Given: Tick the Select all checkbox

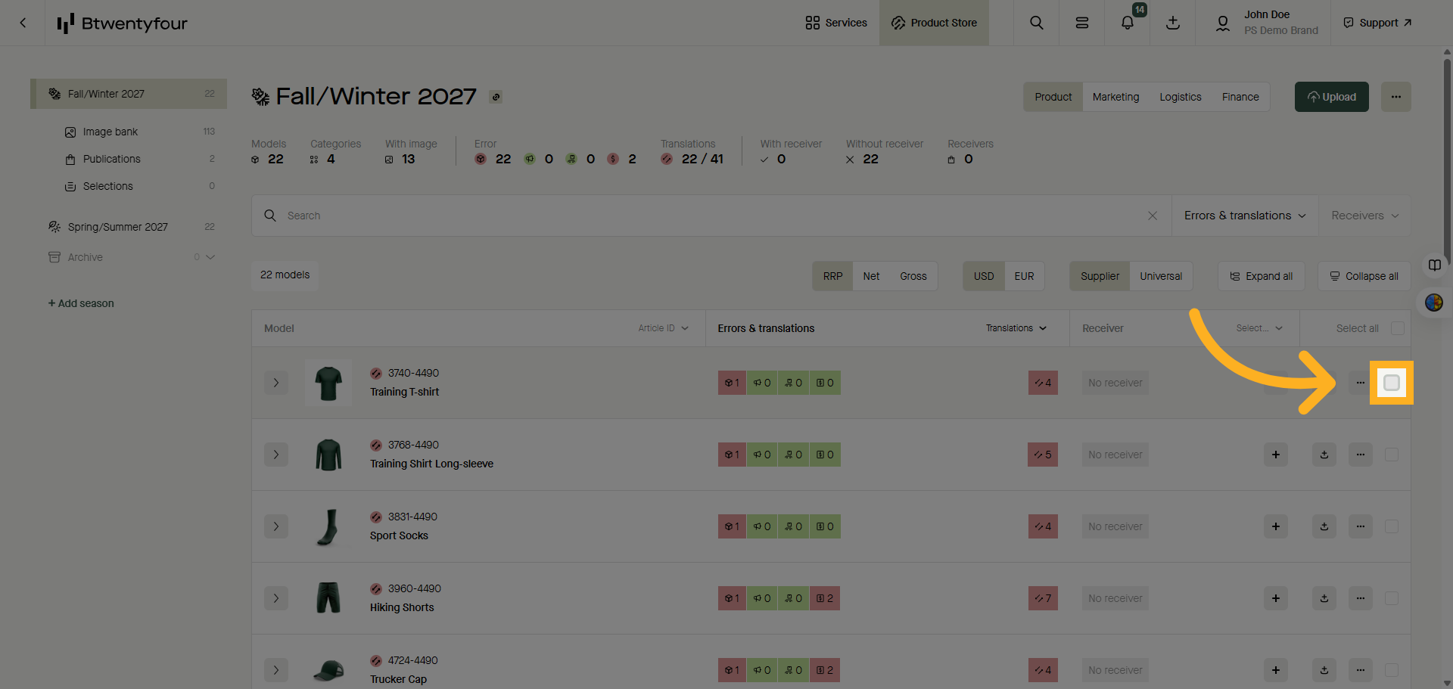Looking at the screenshot, I should [x=1398, y=328].
